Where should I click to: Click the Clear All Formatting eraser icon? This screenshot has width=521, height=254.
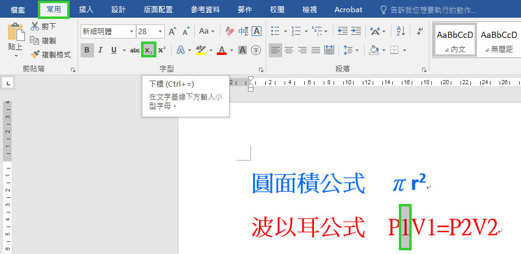click(x=230, y=31)
